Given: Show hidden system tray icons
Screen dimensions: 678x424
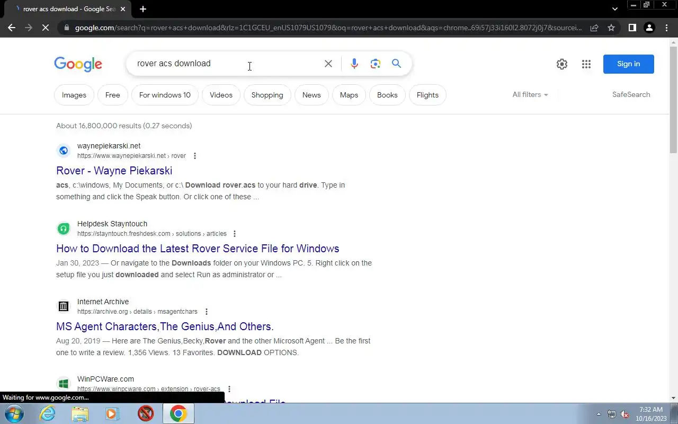Looking at the screenshot, I should pyautogui.click(x=599, y=414).
